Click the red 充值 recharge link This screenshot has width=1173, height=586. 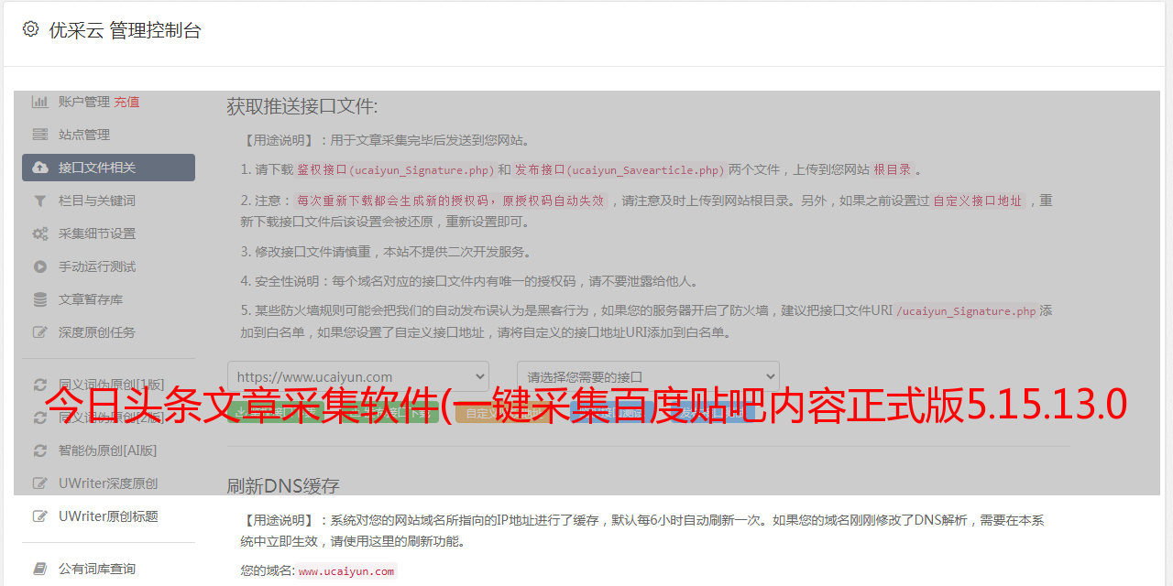(x=126, y=102)
